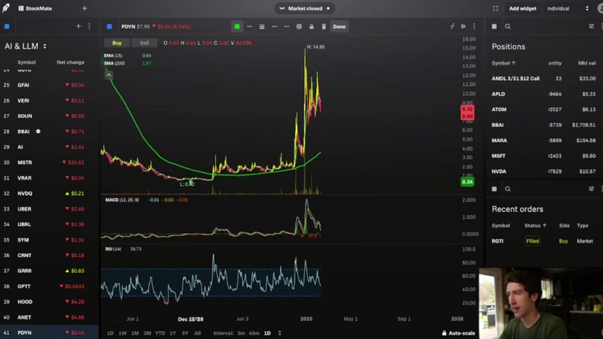Set chart range to 1W
Image resolution: width=603 pixels, height=339 pixels.
(x=122, y=333)
